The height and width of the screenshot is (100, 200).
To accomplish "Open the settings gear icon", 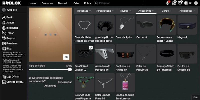I will (x=196, y=3).
